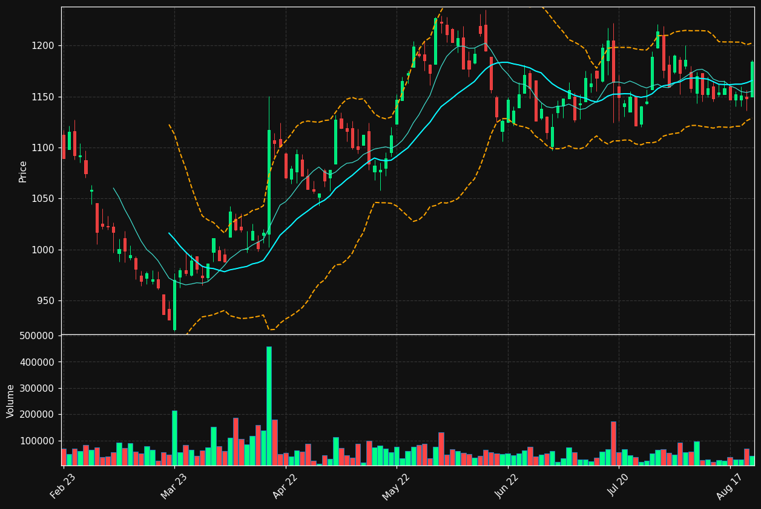Image resolution: width=761 pixels, height=509 pixels.
Task: Click the 1200 price axis label
Action: click(43, 46)
